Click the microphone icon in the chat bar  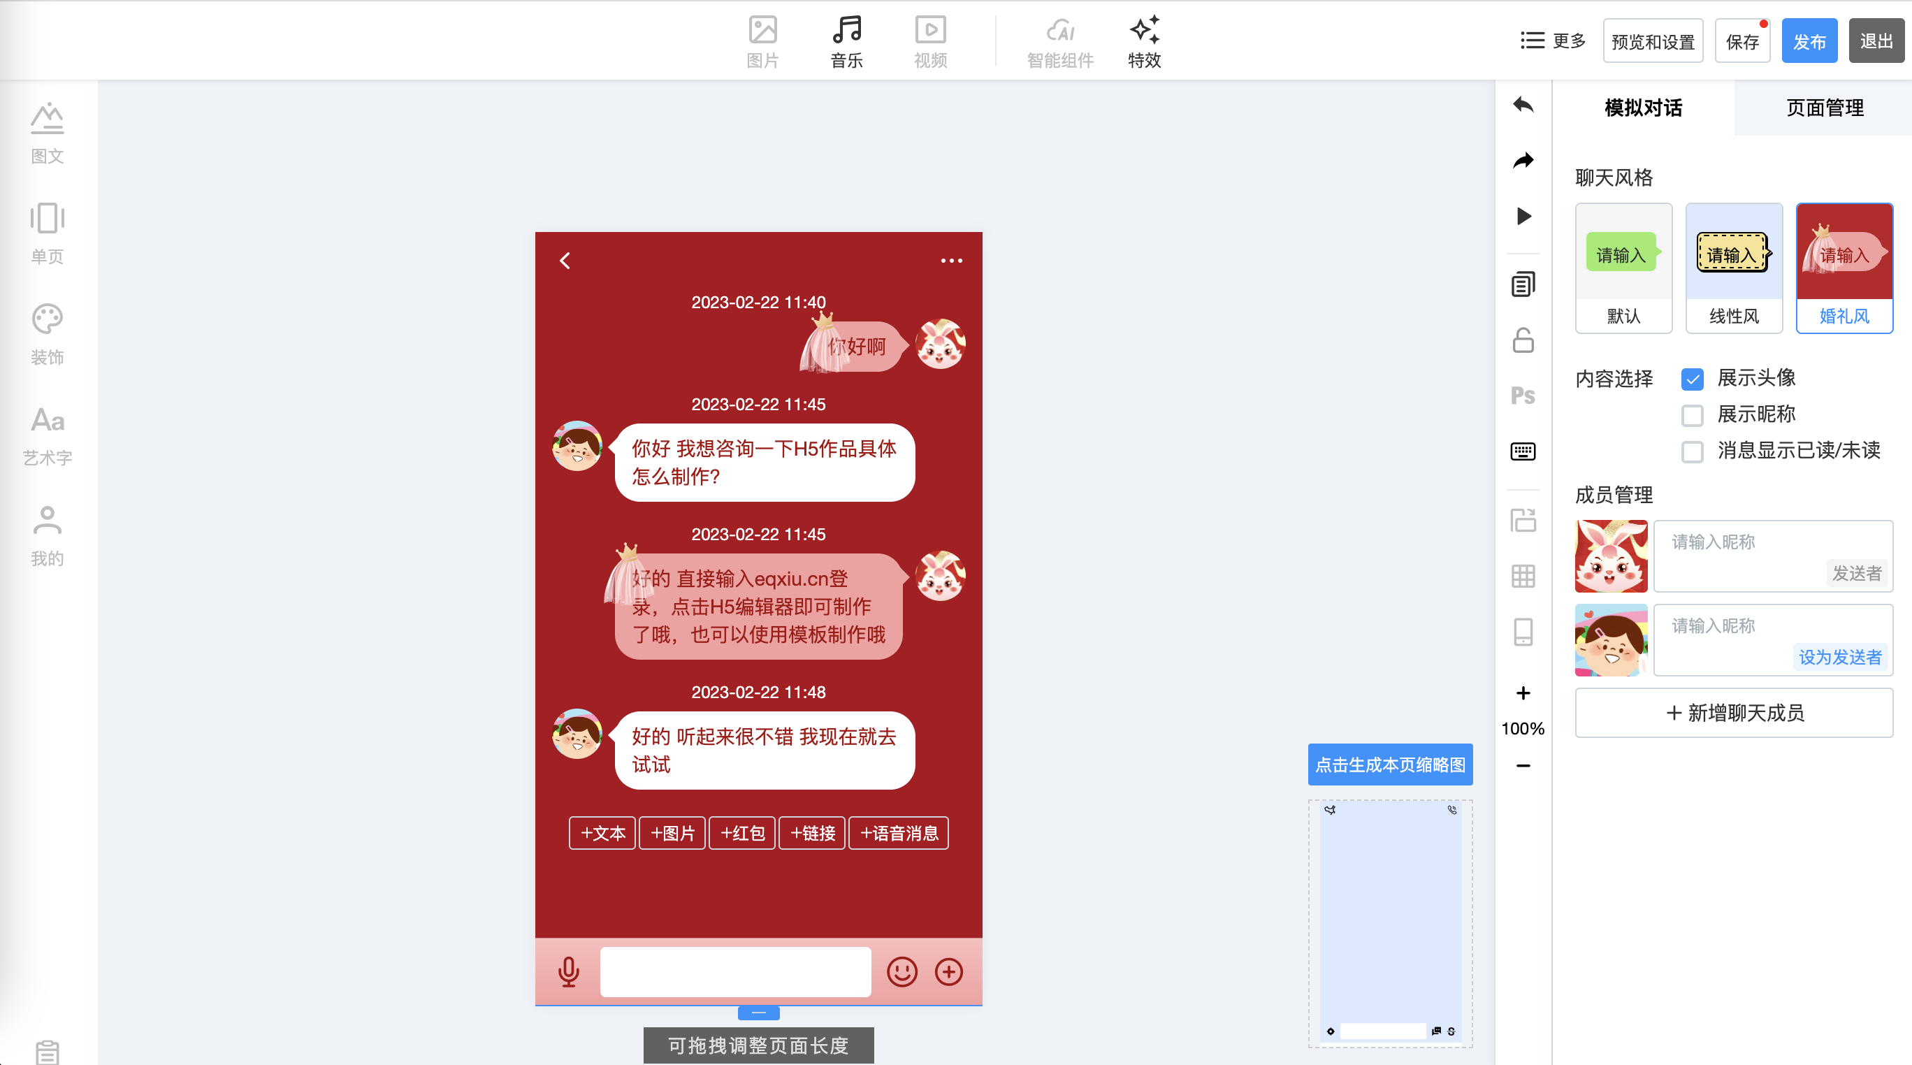pyautogui.click(x=569, y=971)
